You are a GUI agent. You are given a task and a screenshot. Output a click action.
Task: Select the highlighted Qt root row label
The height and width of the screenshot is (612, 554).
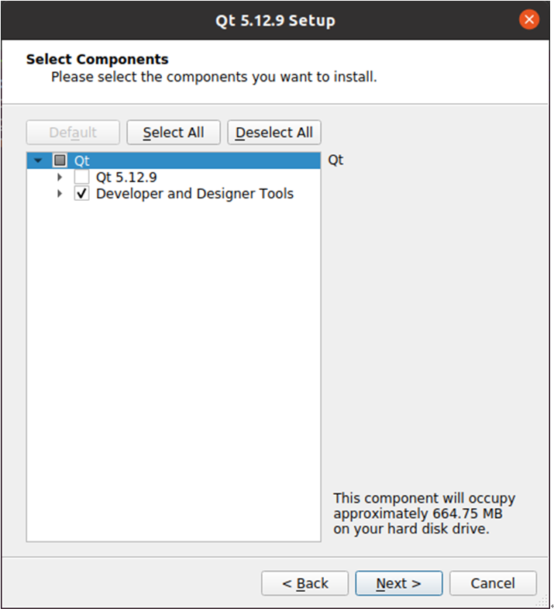coord(82,161)
